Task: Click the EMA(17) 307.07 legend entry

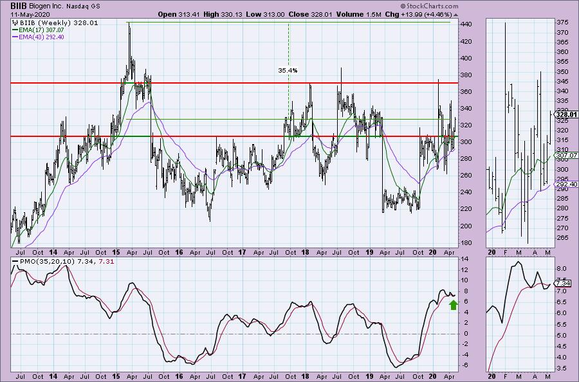Action: [x=38, y=30]
